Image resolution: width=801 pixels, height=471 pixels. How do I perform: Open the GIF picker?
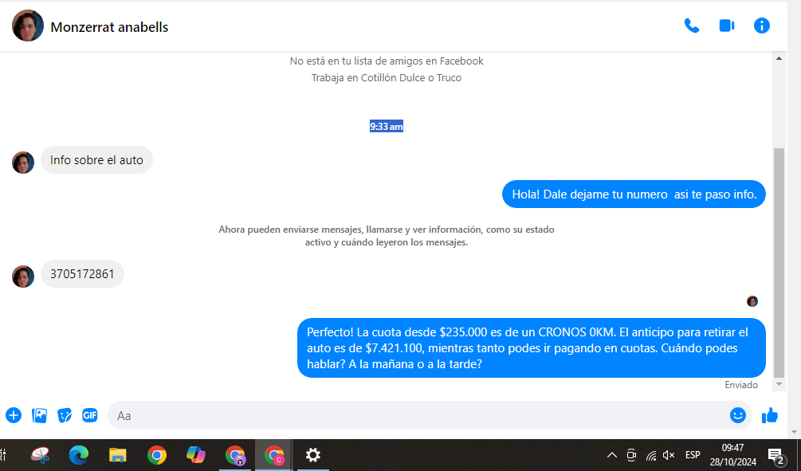pyautogui.click(x=90, y=415)
